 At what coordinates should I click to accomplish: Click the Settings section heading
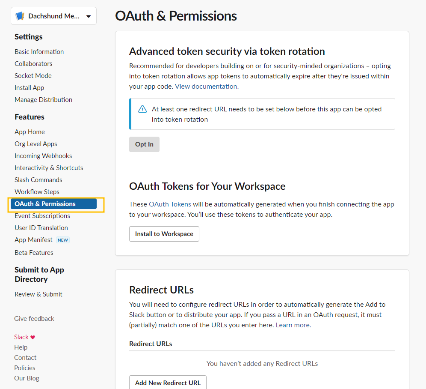coord(29,37)
